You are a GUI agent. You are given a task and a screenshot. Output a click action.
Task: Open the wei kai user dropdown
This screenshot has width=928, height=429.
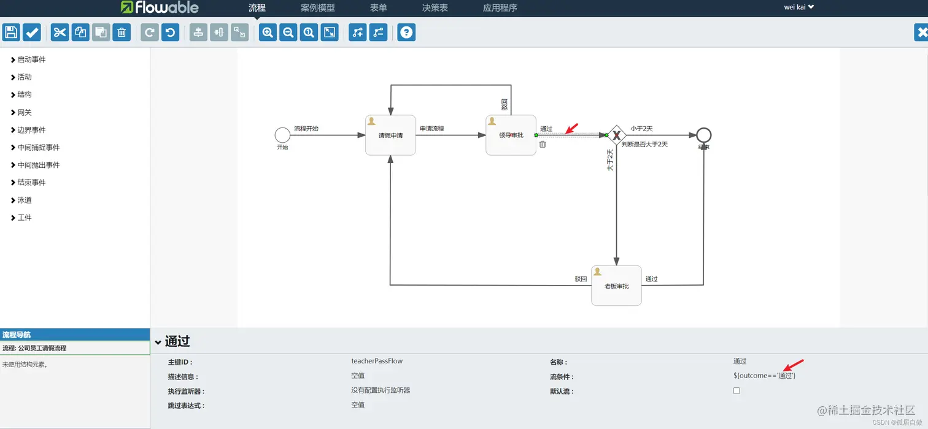799,7
